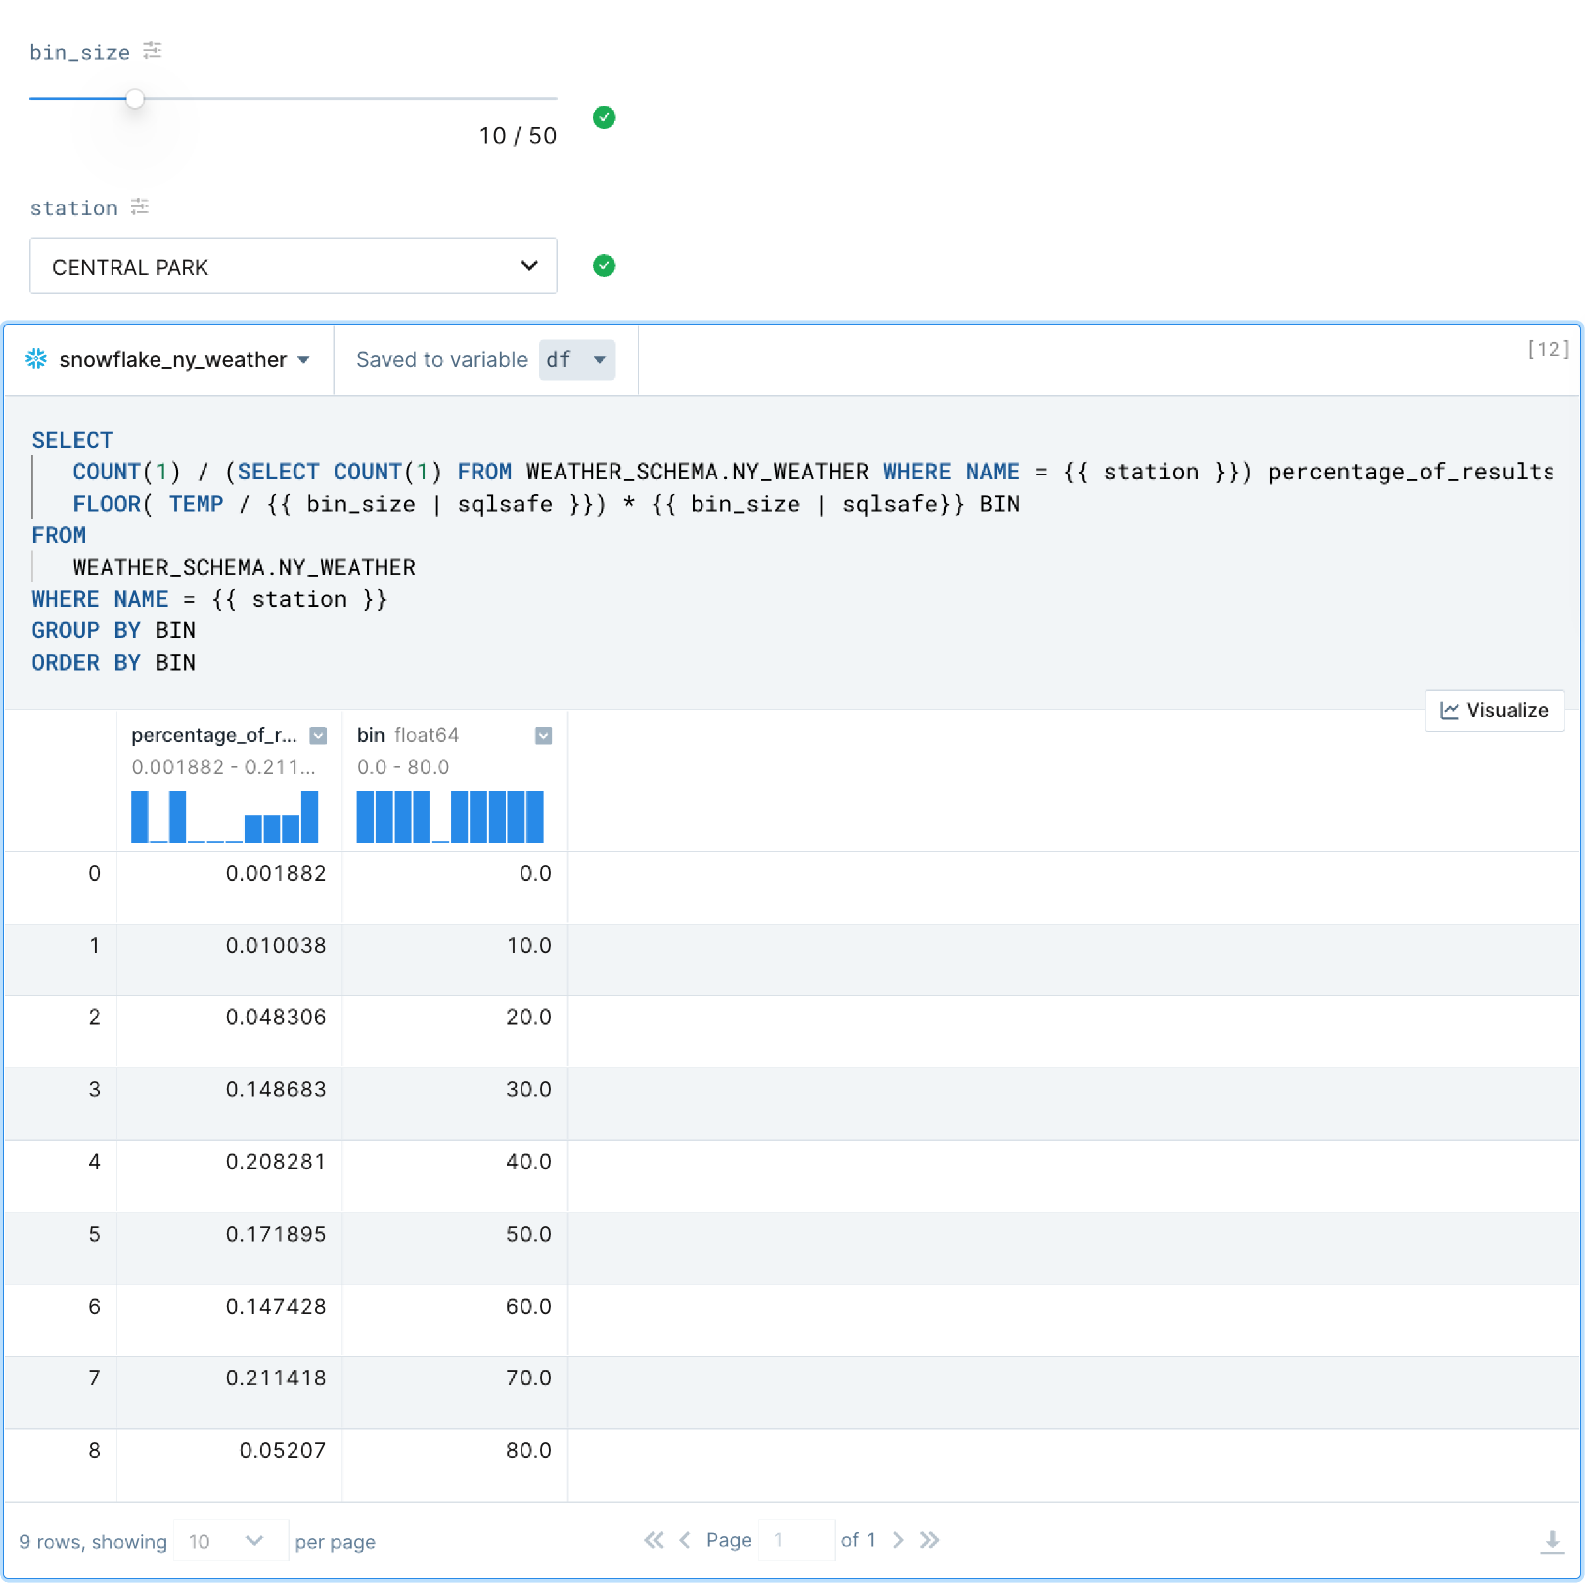
Task: Click the bin_size slider track
Action: (x=293, y=98)
